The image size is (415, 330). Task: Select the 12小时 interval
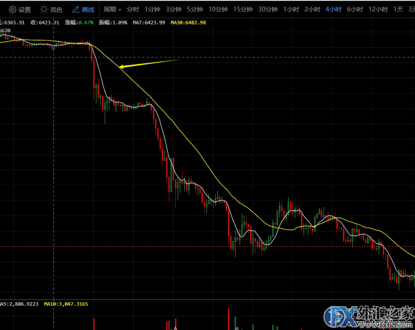377,9
